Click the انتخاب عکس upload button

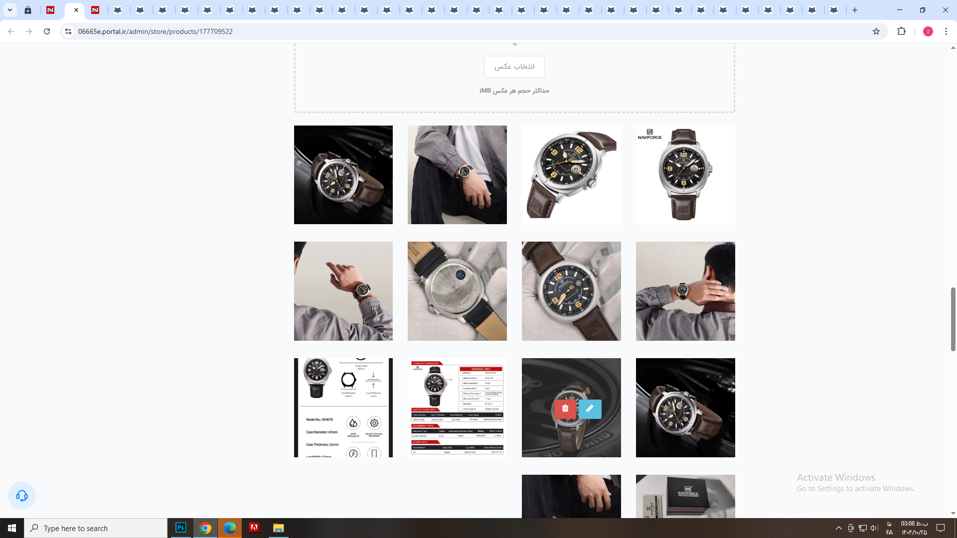pos(514,67)
